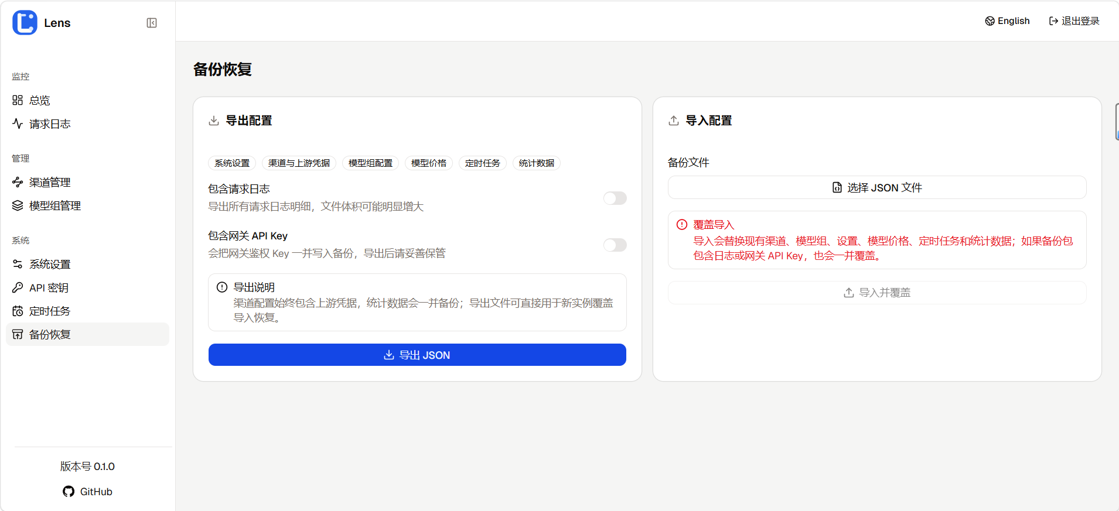Select the 备份恢复 sidebar item
The width and height of the screenshot is (1119, 511).
click(50, 334)
